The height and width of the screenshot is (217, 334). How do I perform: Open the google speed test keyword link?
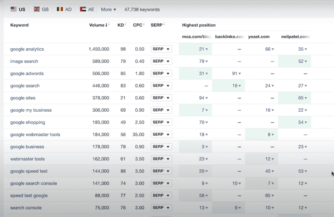coord(29,171)
